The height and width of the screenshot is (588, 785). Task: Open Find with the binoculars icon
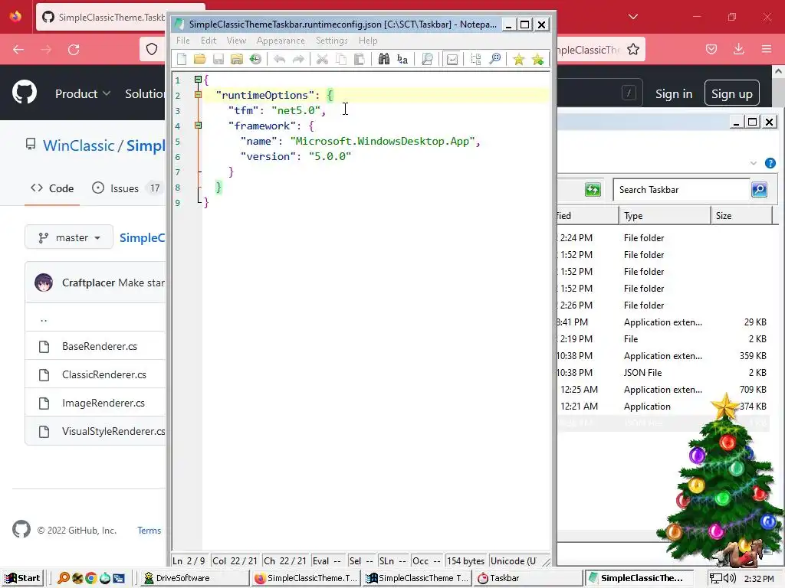(383, 60)
